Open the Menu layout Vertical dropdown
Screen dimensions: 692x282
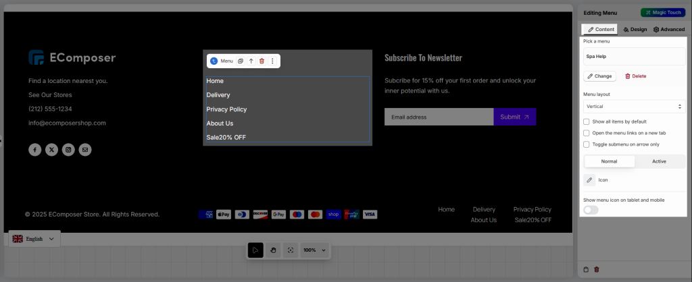(x=634, y=107)
